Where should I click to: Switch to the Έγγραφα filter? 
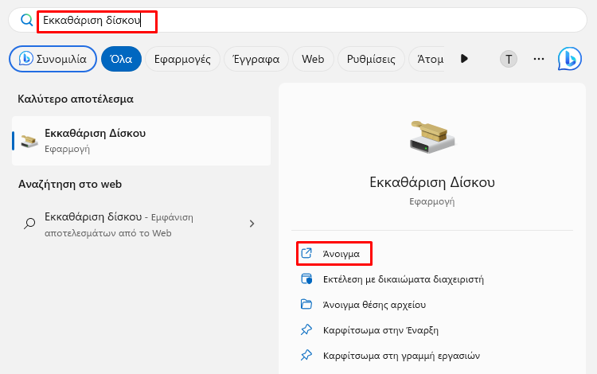tap(256, 59)
